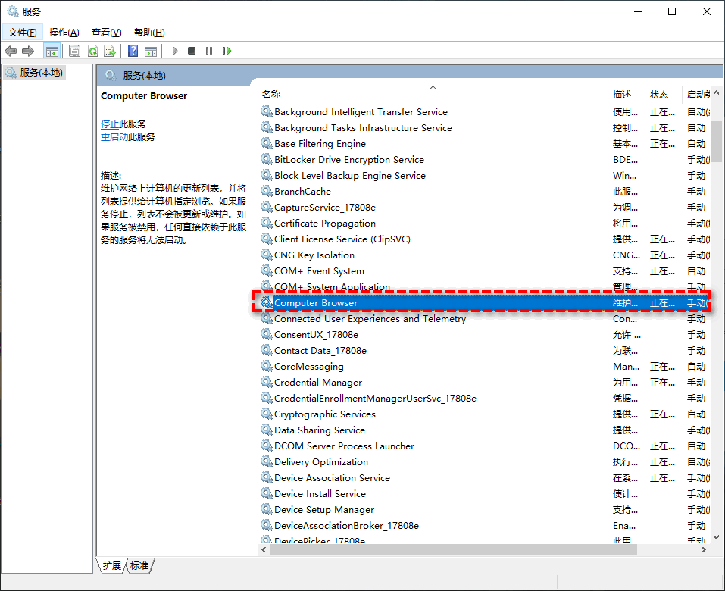Open the 操作(A) menu

coord(64,33)
